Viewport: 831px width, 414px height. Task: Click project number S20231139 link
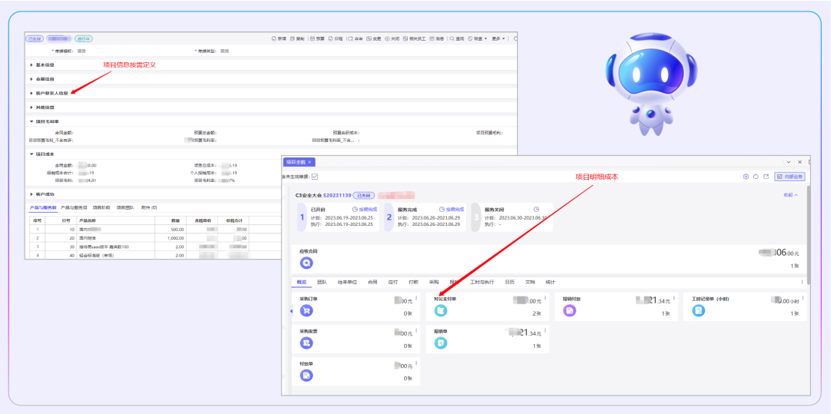(x=337, y=196)
